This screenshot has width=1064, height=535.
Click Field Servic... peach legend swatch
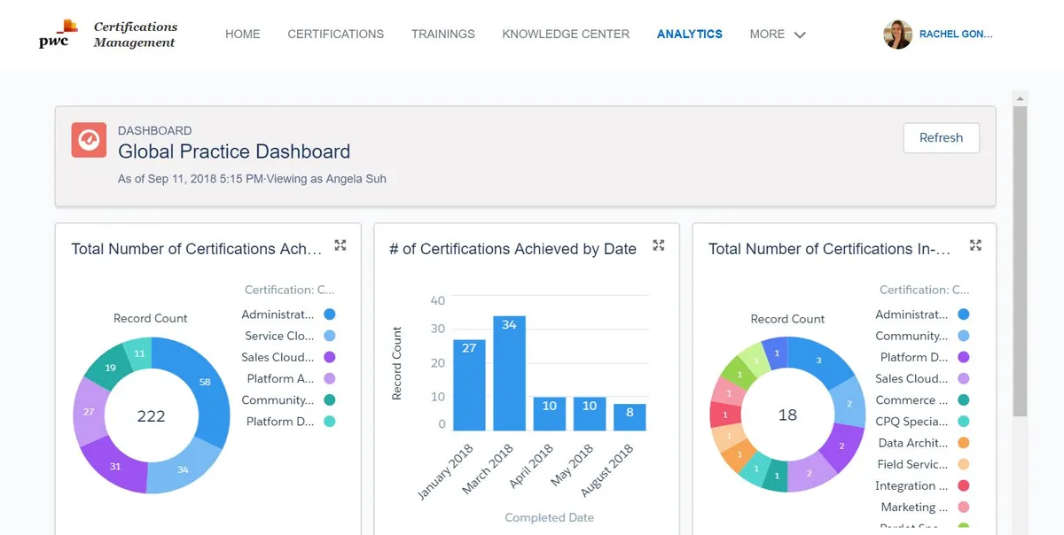pyautogui.click(x=964, y=464)
